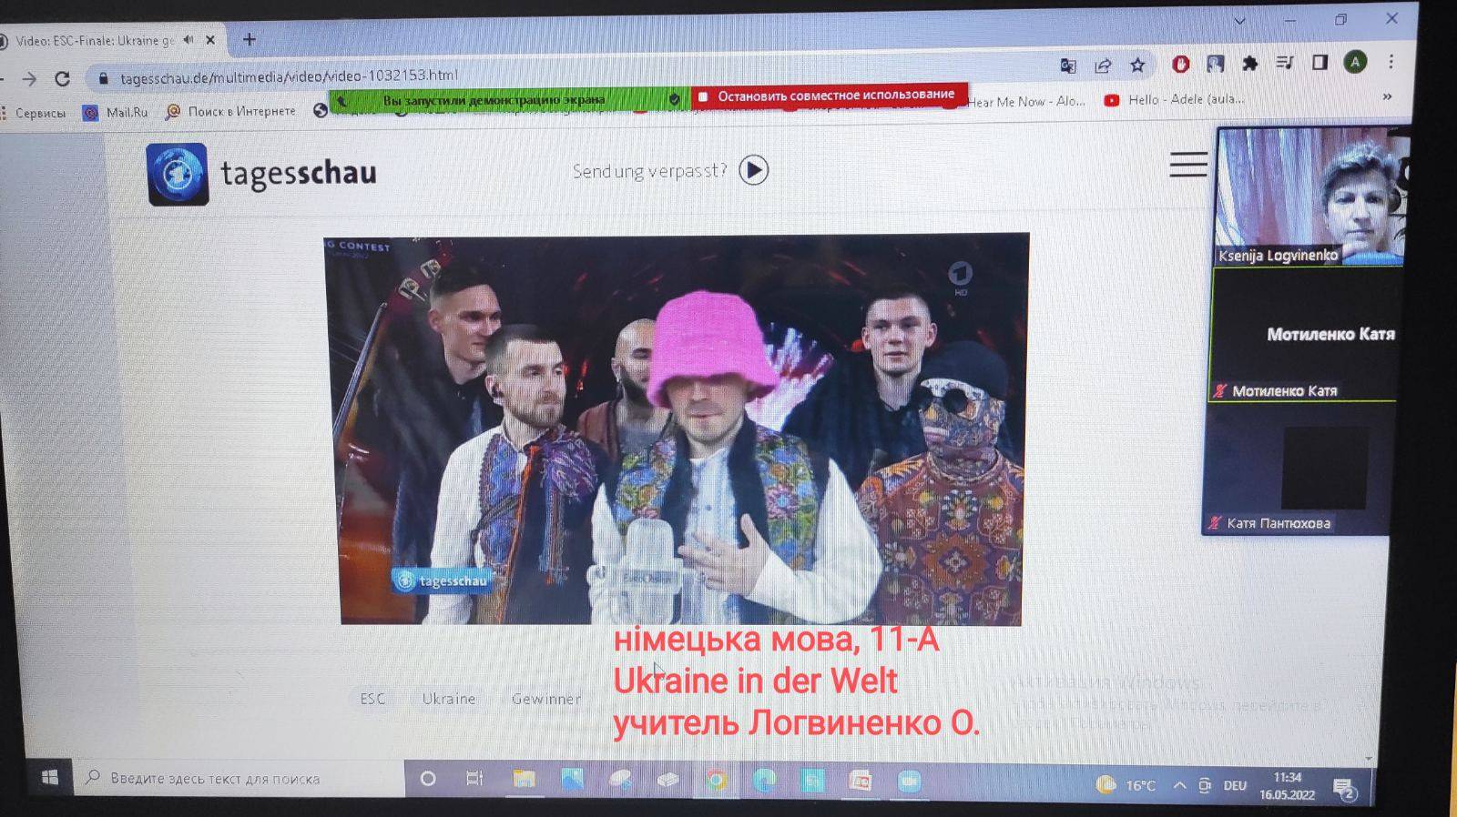Click the red AdBlock extension icon
The height and width of the screenshot is (817, 1457).
(x=1180, y=64)
